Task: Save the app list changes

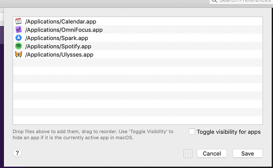Action: (x=247, y=153)
